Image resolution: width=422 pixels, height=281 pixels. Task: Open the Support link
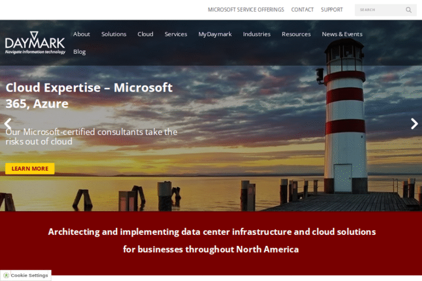pyautogui.click(x=332, y=10)
